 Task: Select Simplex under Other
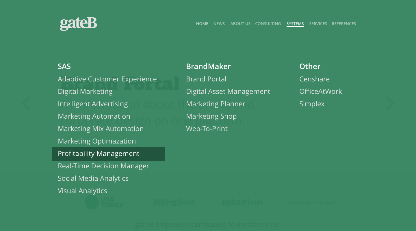tap(312, 104)
